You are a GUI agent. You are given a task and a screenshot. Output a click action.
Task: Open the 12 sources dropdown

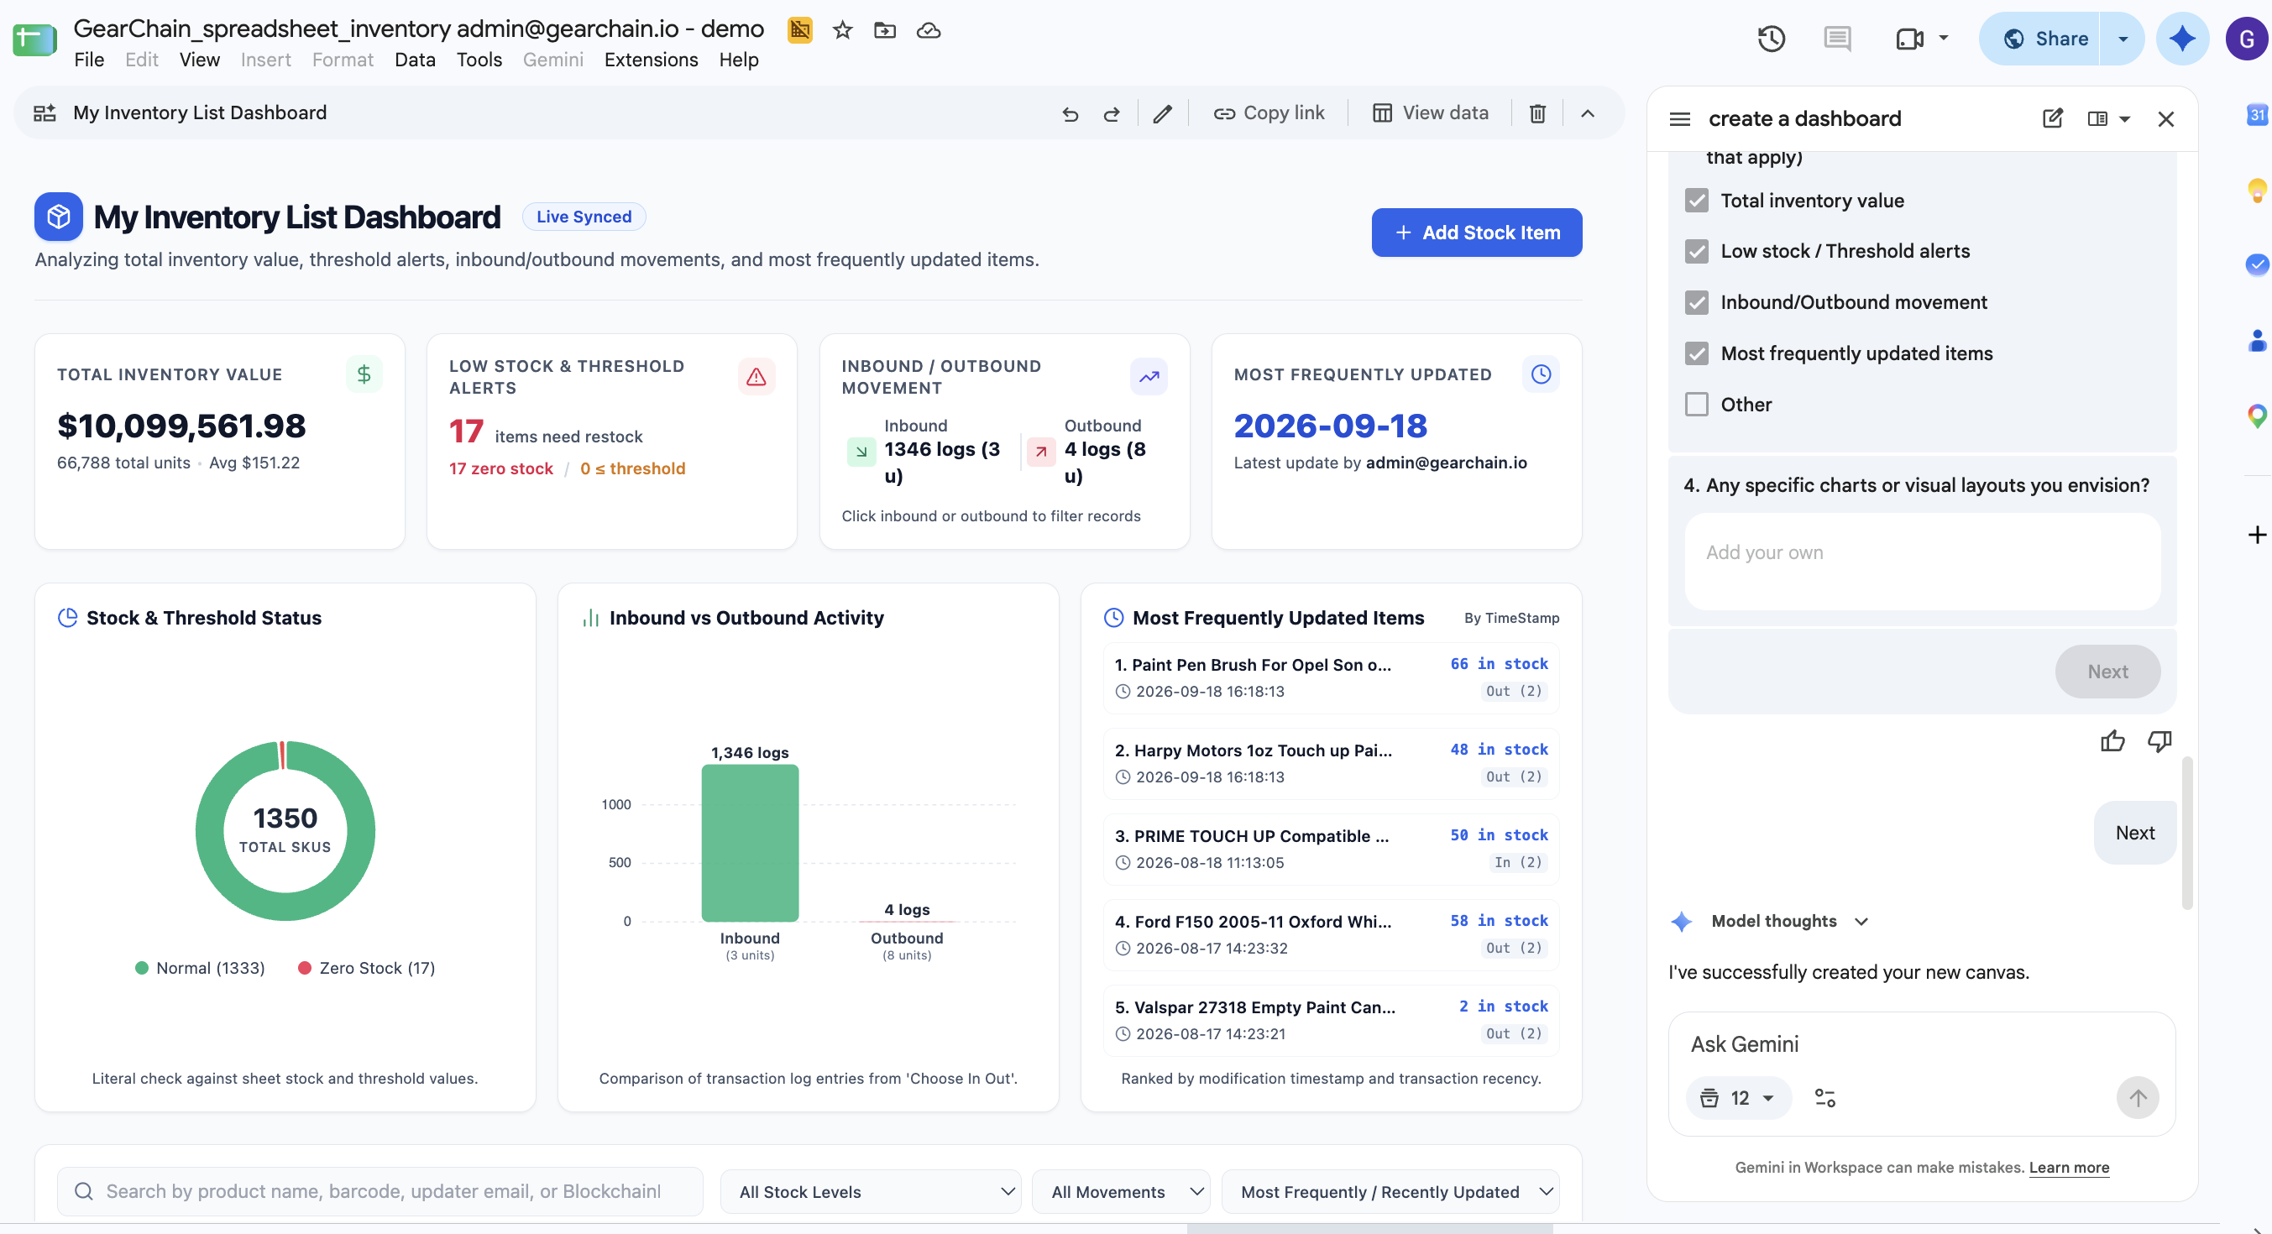[x=1738, y=1098]
